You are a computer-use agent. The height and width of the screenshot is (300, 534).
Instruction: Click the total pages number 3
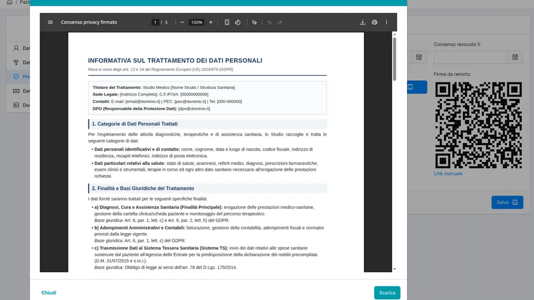(166, 23)
